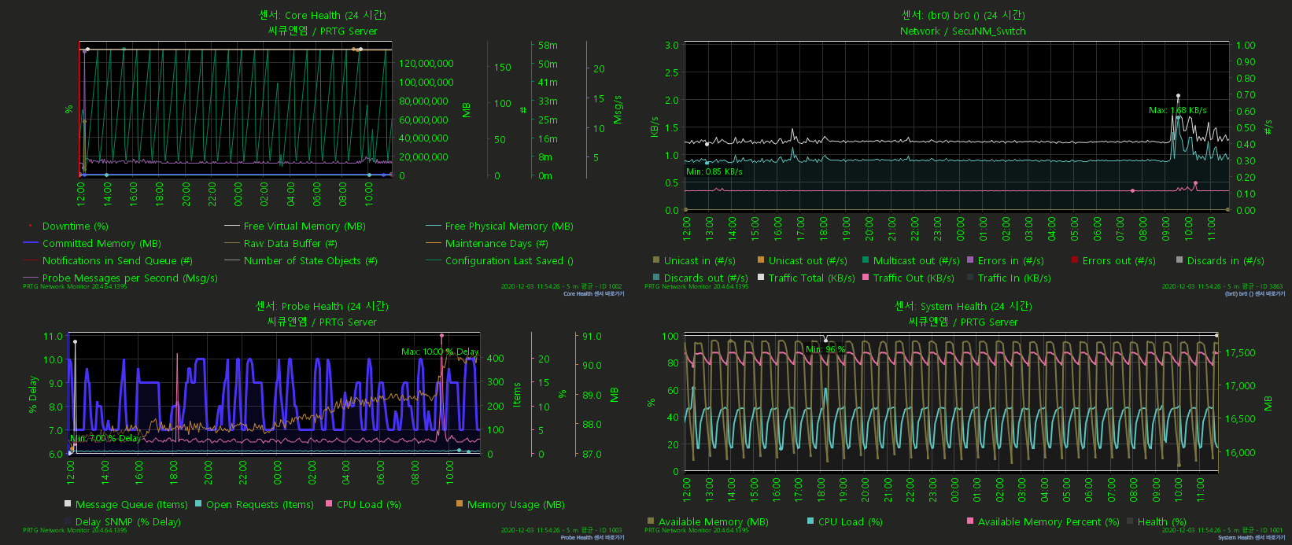Viewport: 1292px width, 545px height.
Task: Select the Configuration Last Saved () legend label
Action: click(509, 261)
